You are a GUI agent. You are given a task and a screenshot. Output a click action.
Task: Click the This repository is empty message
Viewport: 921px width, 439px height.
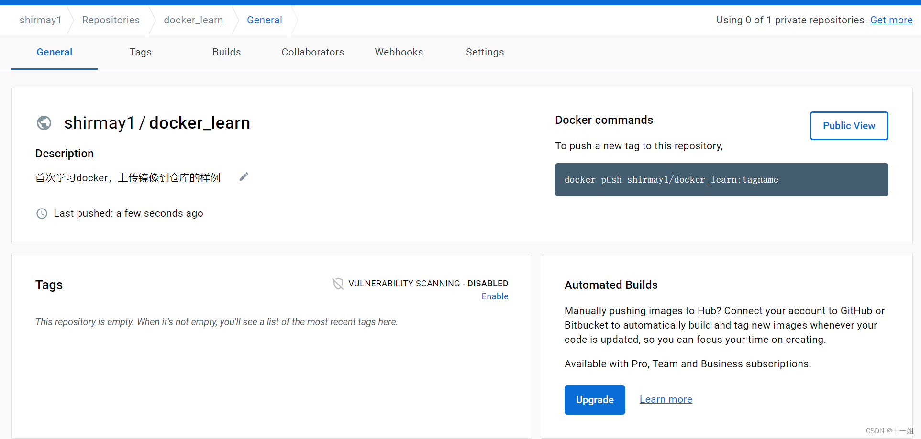click(216, 322)
